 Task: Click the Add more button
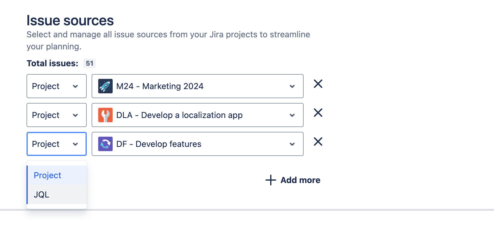300,180
